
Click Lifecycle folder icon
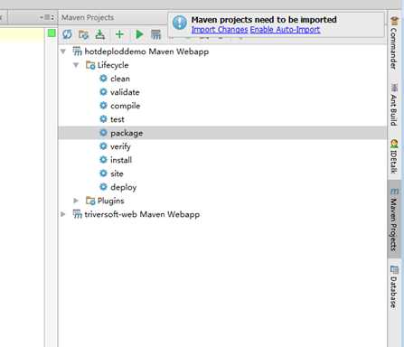[90, 65]
